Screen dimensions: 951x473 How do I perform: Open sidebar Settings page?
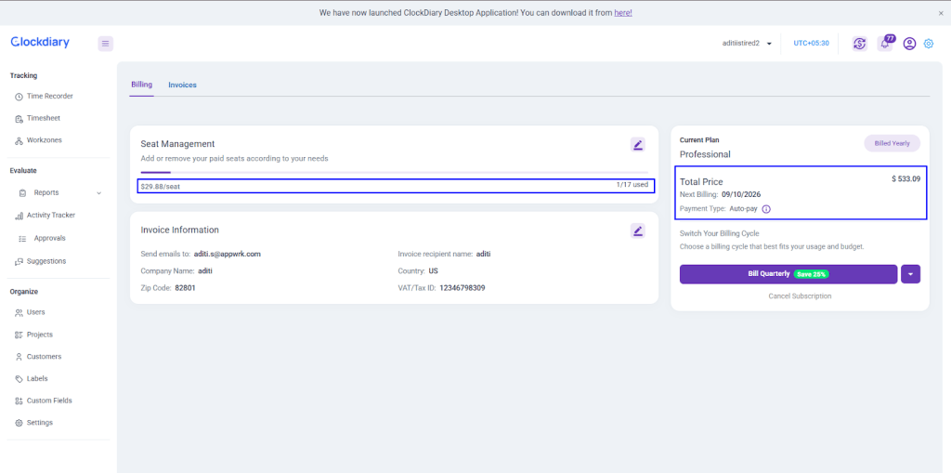click(x=39, y=423)
